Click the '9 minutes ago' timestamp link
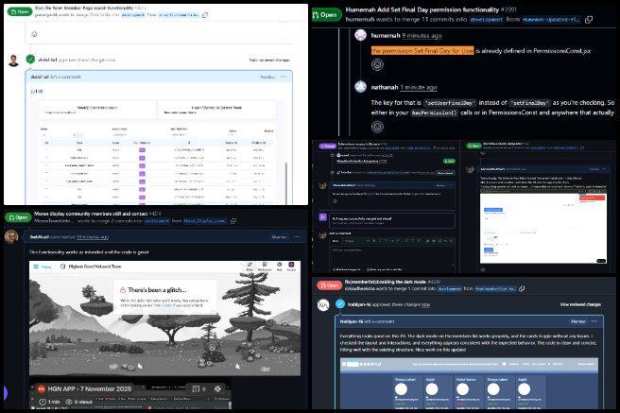The height and width of the screenshot is (413, 620). click(x=422, y=36)
